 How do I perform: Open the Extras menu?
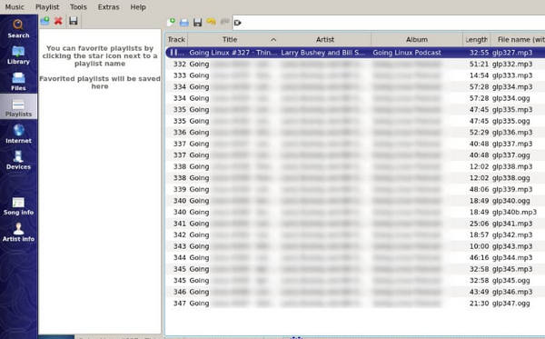tap(108, 7)
